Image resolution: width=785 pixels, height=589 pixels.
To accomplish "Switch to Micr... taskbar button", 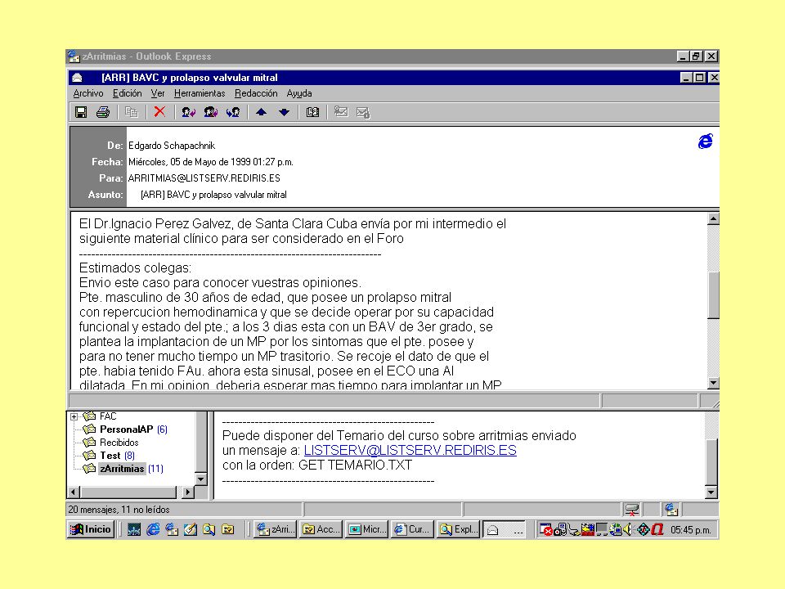I will coord(367,529).
